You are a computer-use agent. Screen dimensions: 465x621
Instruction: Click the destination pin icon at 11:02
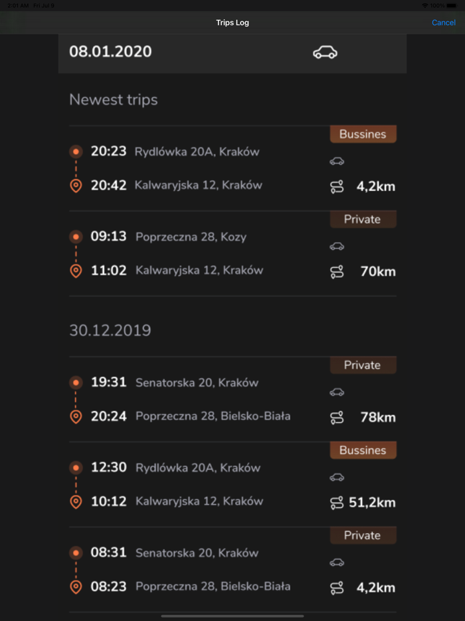[x=76, y=271]
